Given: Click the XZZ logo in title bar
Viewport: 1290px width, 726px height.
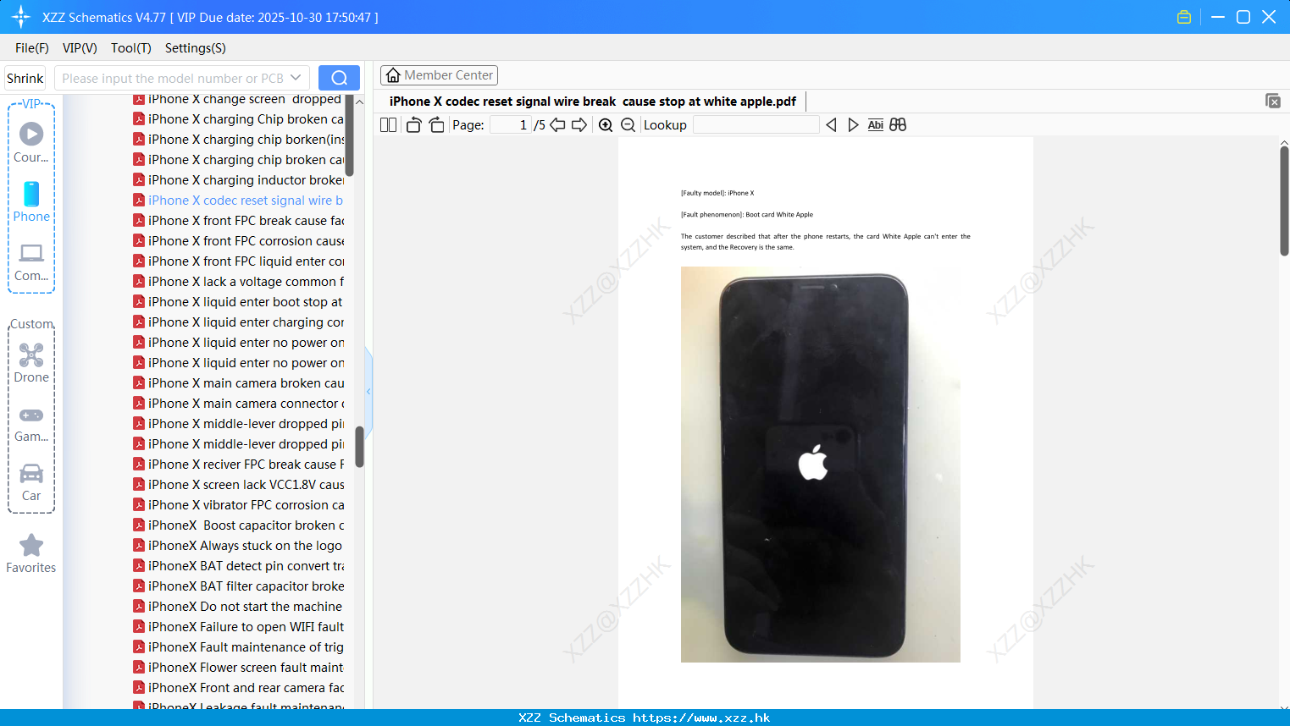Looking at the screenshot, I should pos(21,17).
